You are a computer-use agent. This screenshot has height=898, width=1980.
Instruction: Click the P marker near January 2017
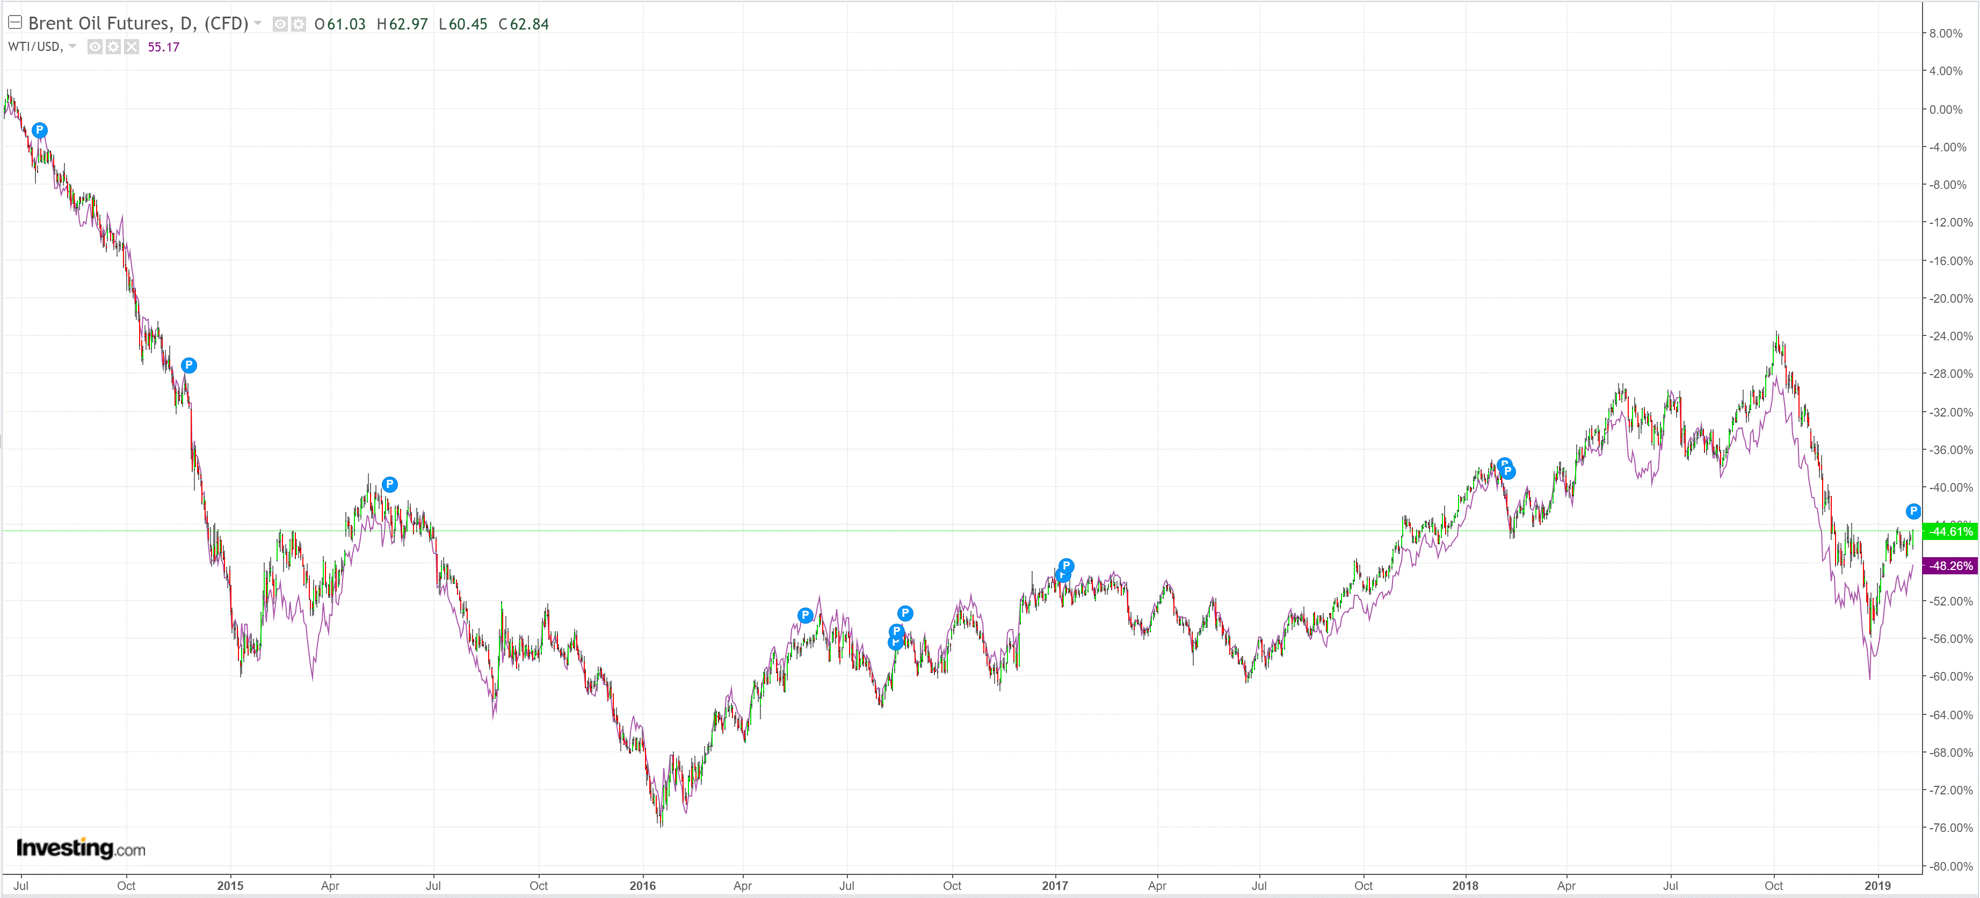[1066, 566]
